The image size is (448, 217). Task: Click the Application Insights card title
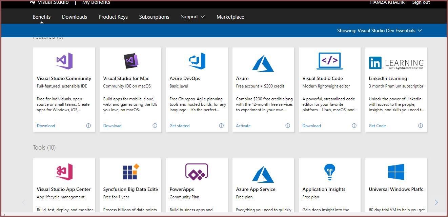[x=324, y=189]
